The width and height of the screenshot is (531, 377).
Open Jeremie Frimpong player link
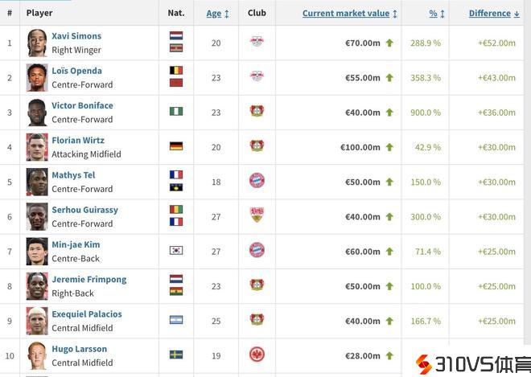[x=88, y=280]
